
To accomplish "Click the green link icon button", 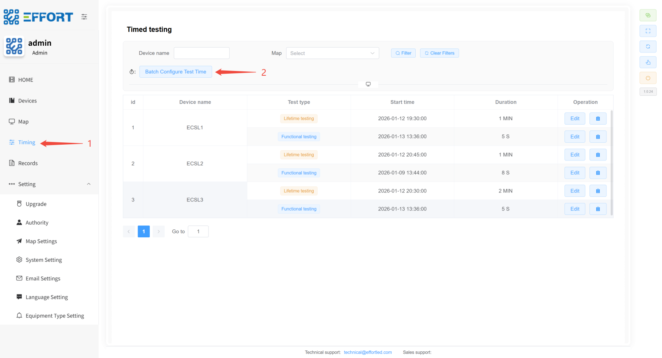I will (648, 15).
